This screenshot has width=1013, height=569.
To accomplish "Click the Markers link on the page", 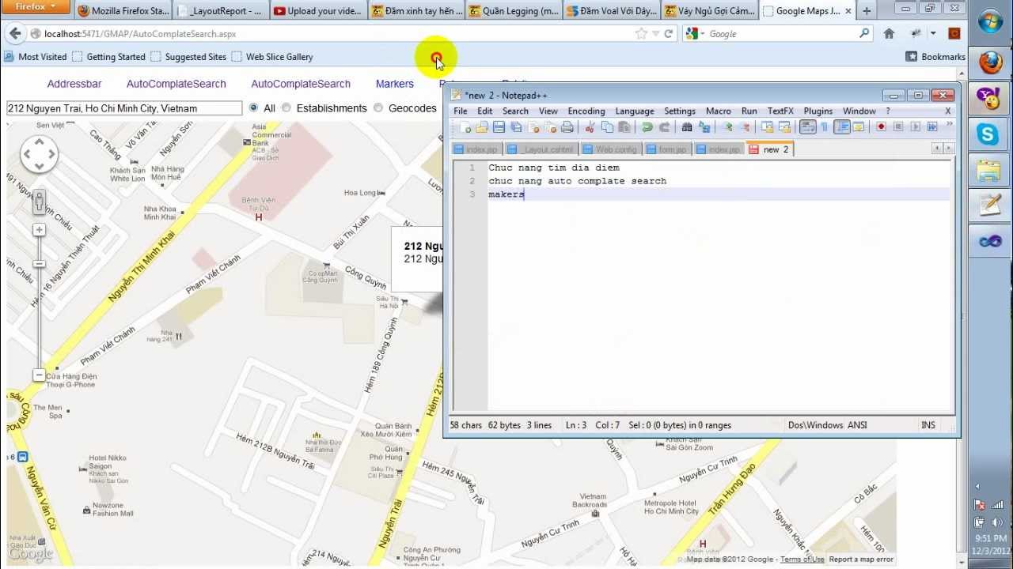I will (x=395, y=84).
